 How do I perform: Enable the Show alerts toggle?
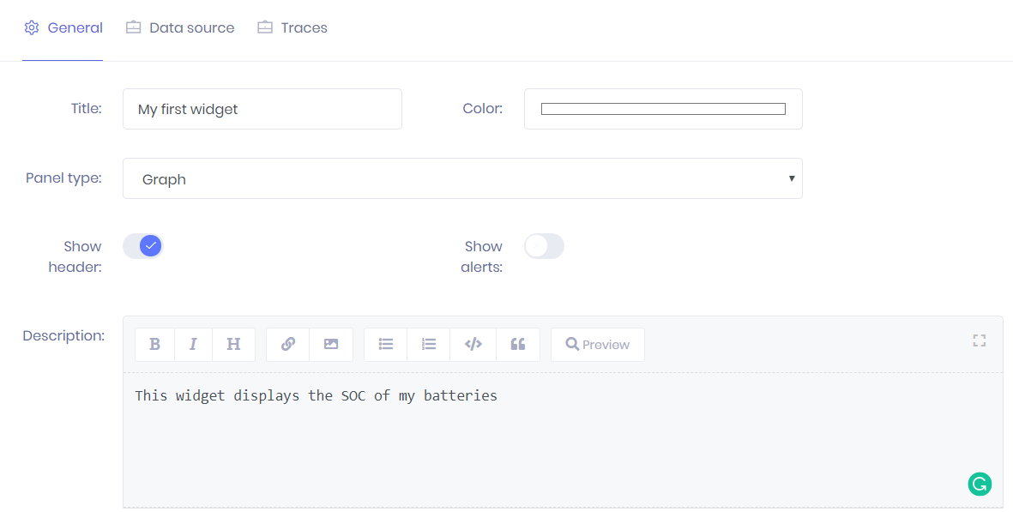click(544, 246)
